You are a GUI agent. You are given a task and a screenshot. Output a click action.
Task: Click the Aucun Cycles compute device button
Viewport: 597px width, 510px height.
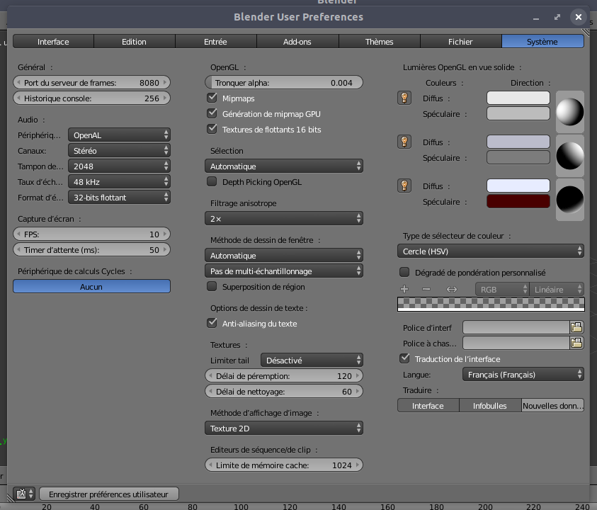(91, 287)
